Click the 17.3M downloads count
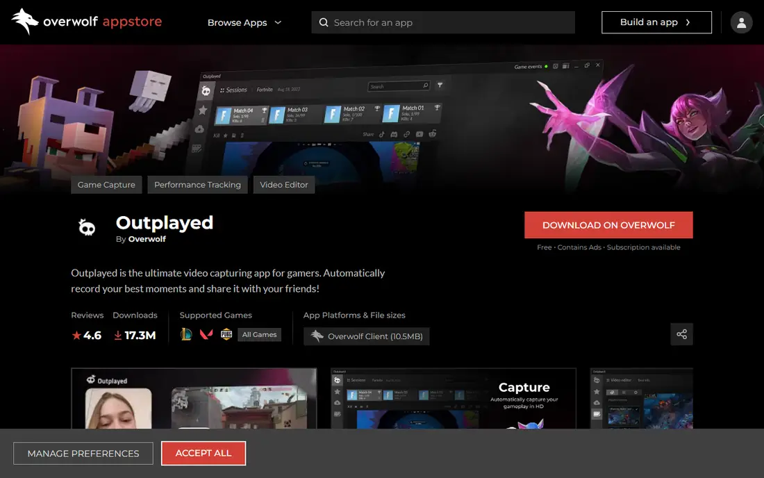Image resolution: width=764 pixels, height=478 pixels. coord(140,336)
